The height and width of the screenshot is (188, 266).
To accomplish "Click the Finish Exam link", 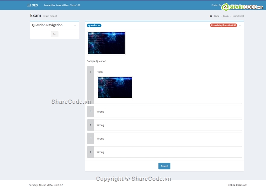I will [217, 5].
